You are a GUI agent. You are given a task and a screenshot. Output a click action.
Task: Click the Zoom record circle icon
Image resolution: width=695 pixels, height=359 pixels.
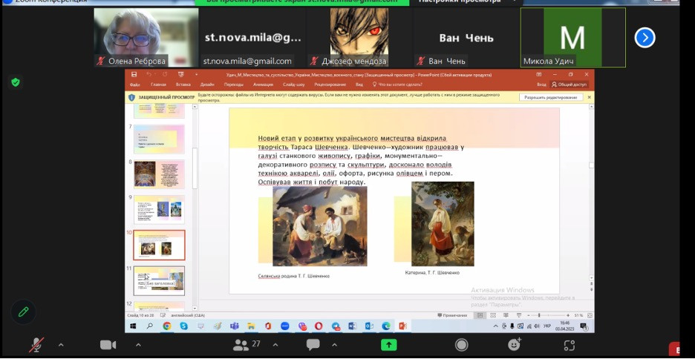(x=461, y=345)
